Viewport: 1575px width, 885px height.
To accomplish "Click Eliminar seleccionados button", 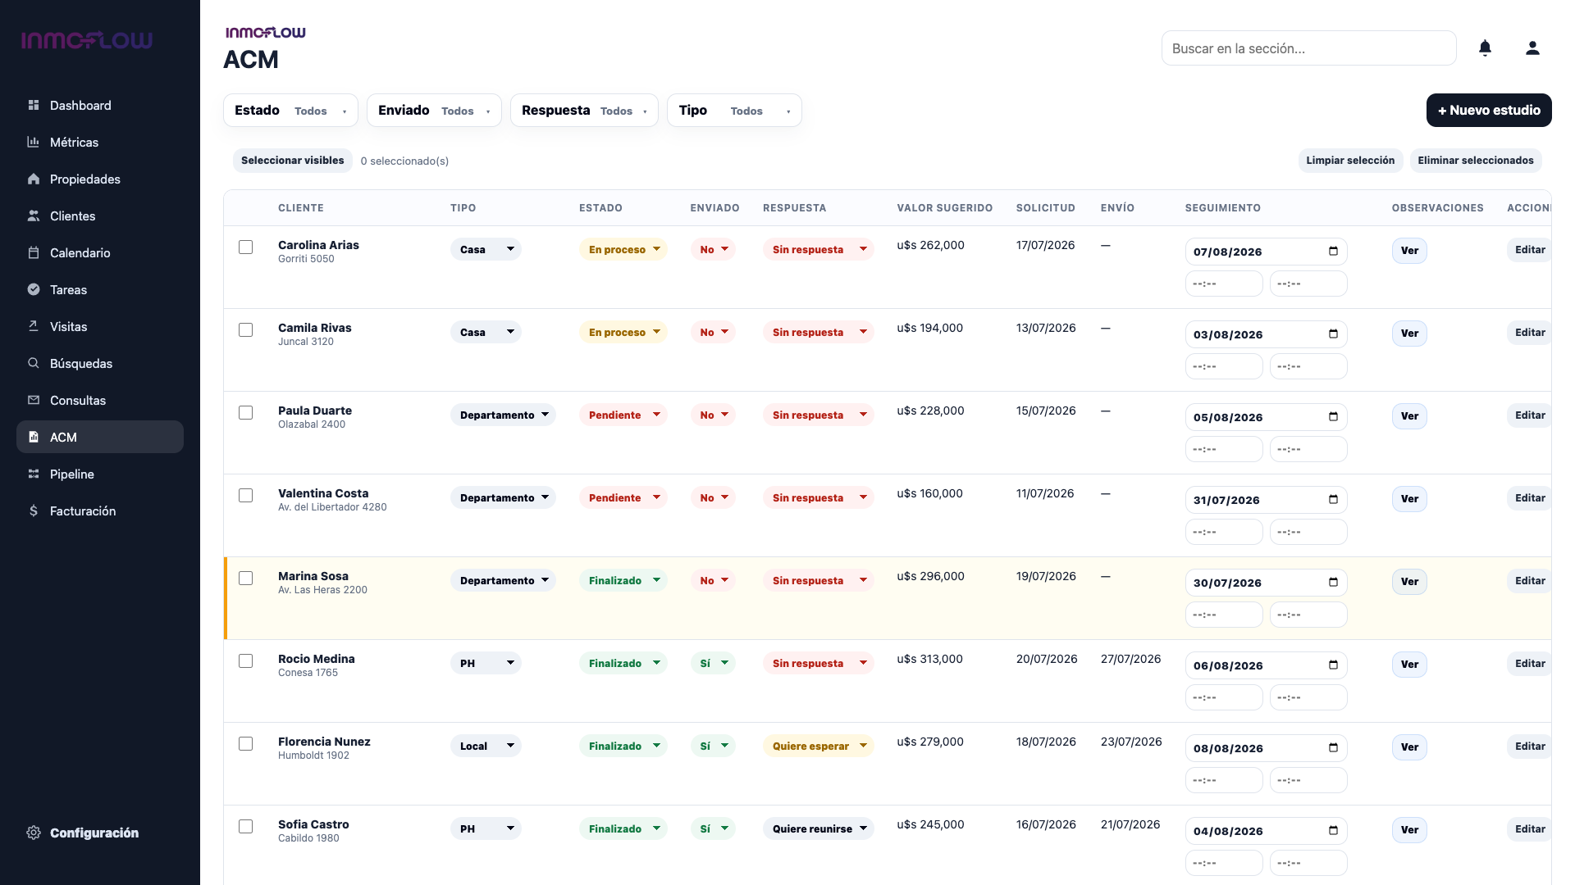I will tap(1476, 161).
